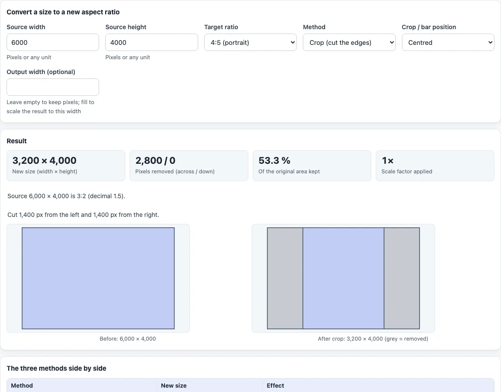501x392 pixels.
Task: Click the 'After crop: 3,200 × 4,000' caption
Action: (373, 339)
